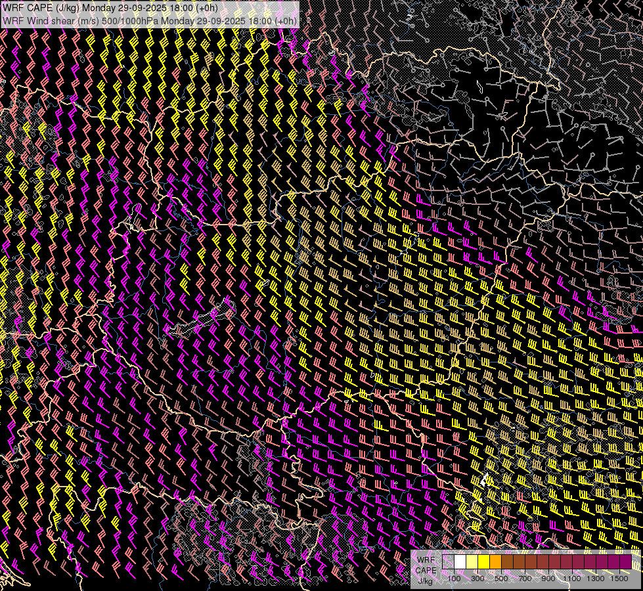
Task: Click the last purple legend swatch
Action: click(625, 562)
